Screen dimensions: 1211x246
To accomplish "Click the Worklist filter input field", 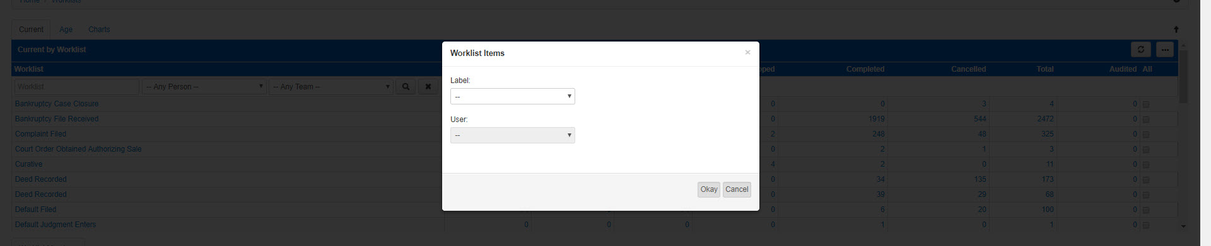I will point(76,87).
